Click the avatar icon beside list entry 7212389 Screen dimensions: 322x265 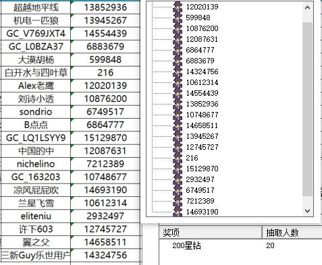coord(178,201)
